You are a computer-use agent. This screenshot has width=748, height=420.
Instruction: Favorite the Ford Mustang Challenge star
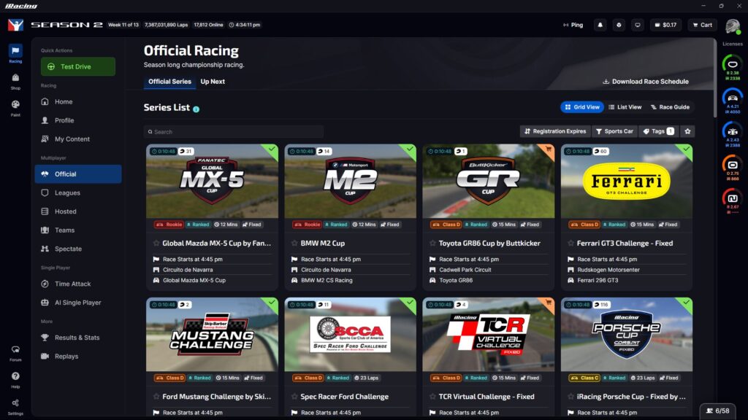[156, 396]
